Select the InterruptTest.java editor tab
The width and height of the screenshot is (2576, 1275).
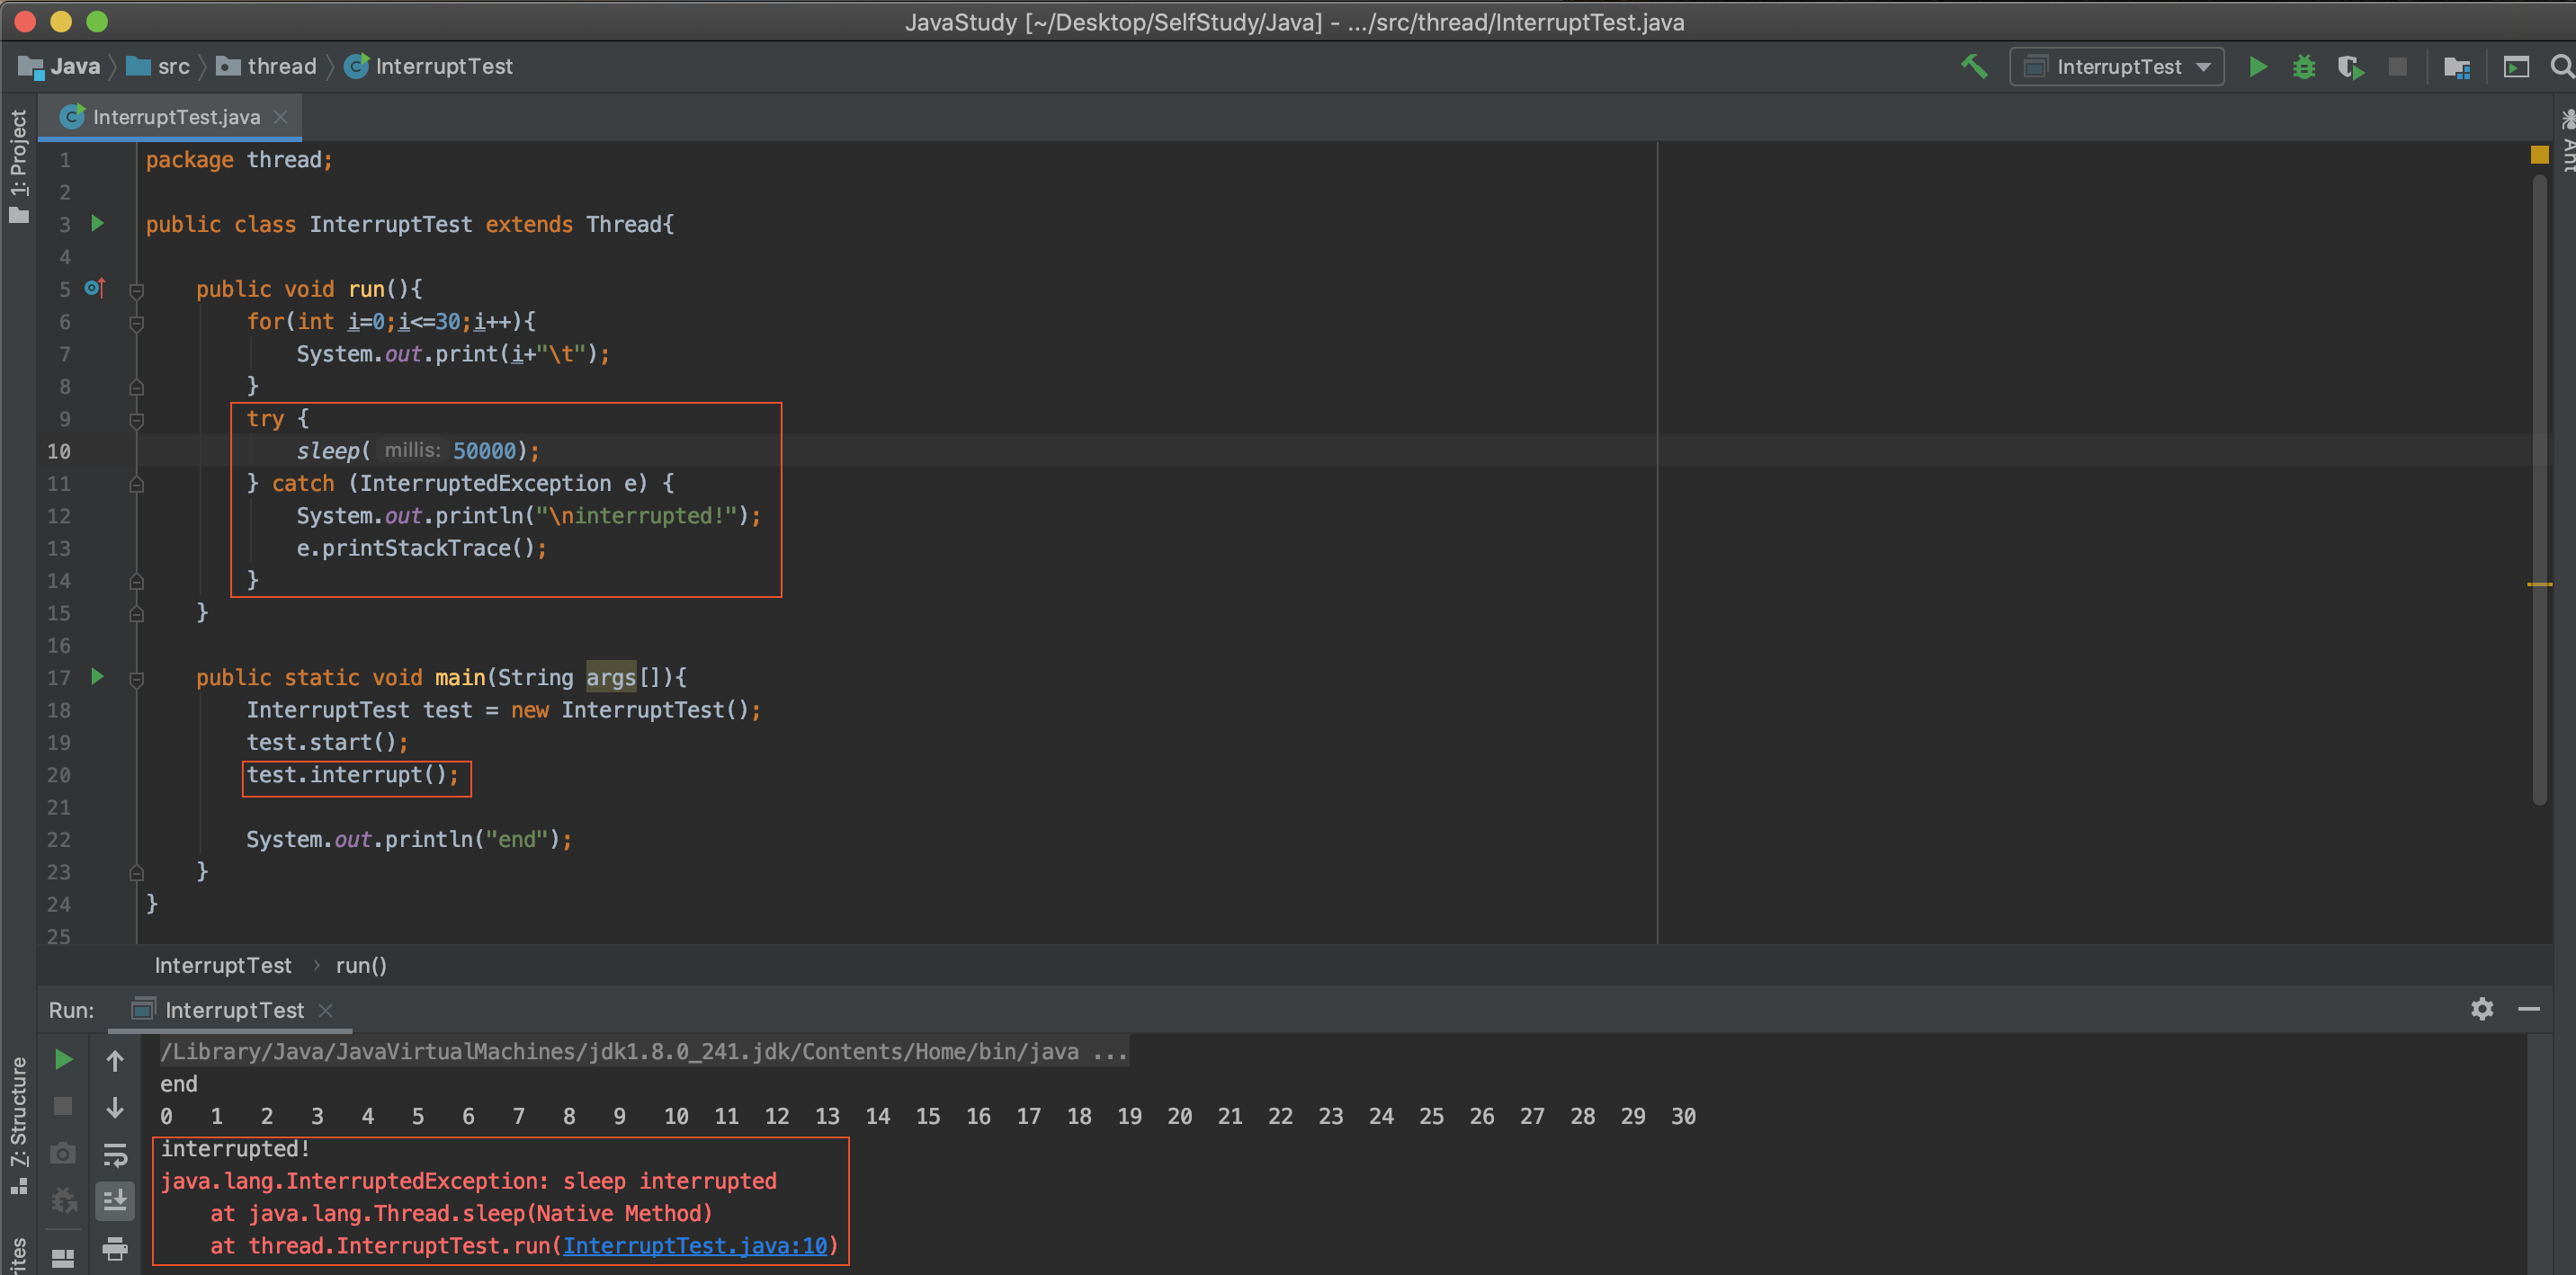click(175, 117)
